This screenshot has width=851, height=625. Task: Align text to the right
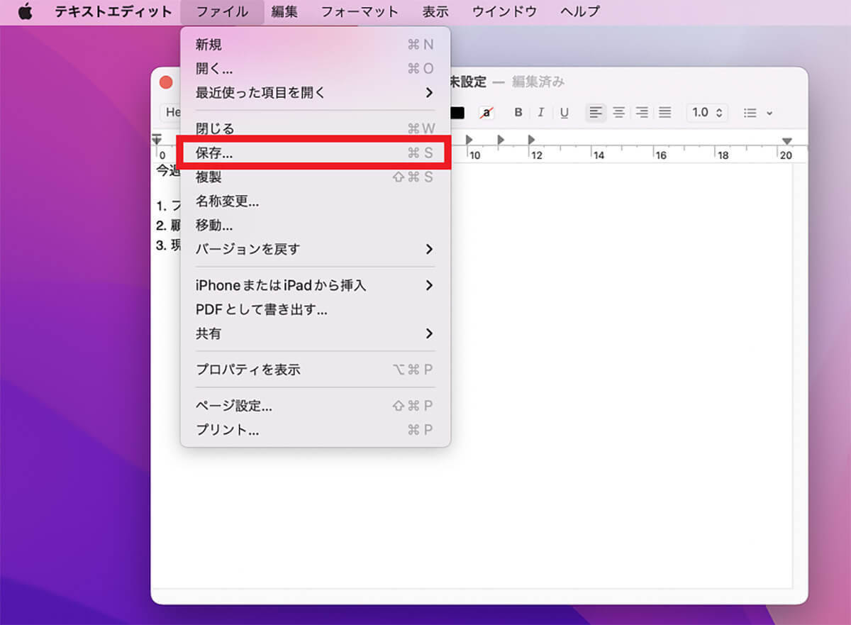coord(642,113)
